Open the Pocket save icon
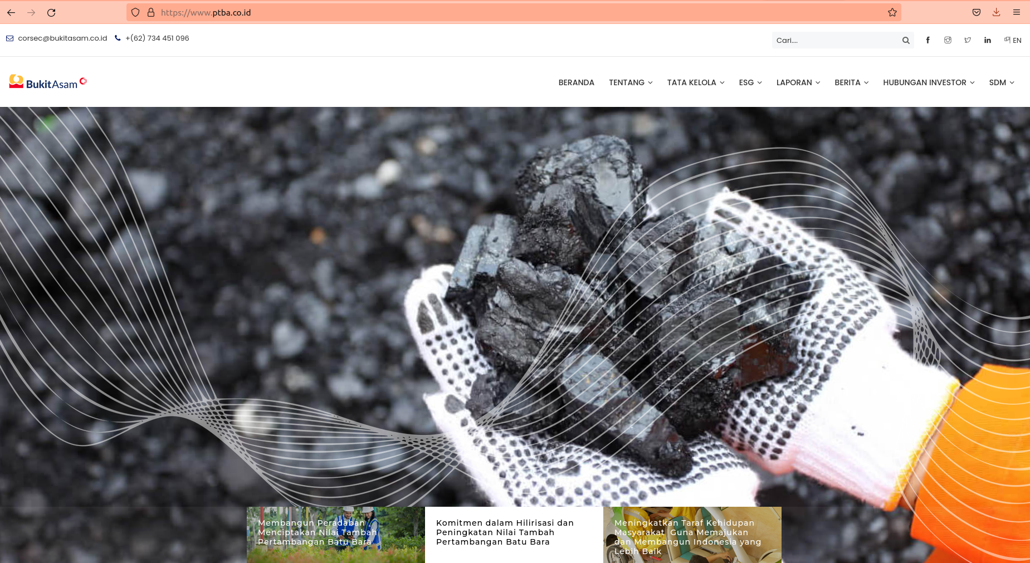 pos(977,12)
